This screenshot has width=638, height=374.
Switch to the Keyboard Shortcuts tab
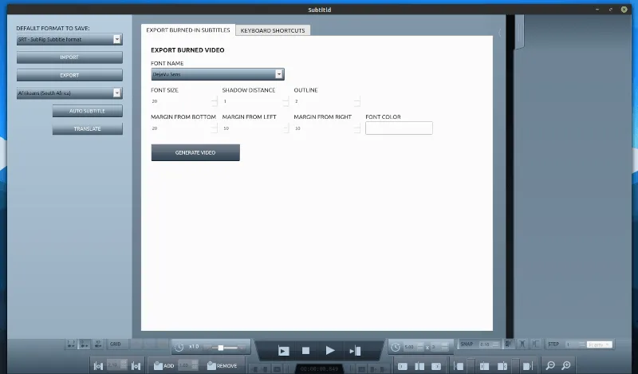(x=272, y=30)
